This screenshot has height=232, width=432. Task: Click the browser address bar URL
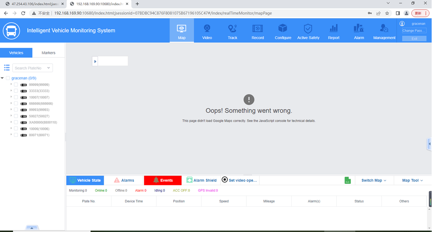tap(163, 13)
